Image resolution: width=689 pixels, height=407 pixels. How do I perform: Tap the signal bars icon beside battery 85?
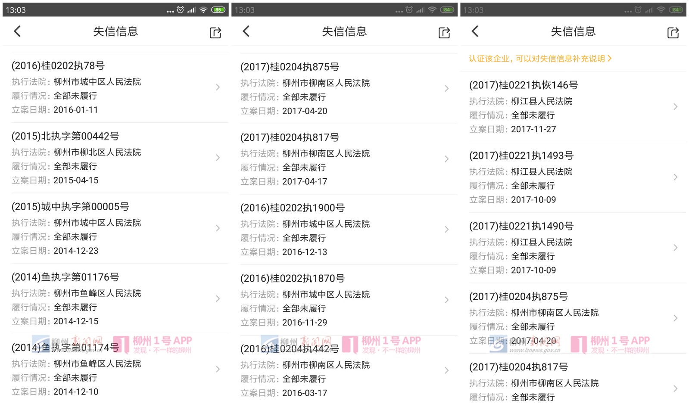(x=191, y=9)
